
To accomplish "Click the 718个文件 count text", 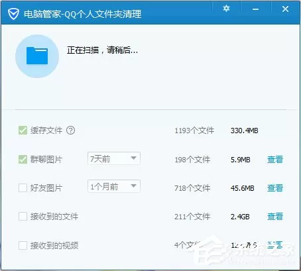I will [192, 188].
